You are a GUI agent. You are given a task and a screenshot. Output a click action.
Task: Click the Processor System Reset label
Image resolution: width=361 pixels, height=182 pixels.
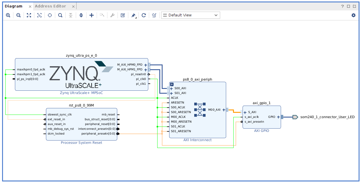coord(81,143)
